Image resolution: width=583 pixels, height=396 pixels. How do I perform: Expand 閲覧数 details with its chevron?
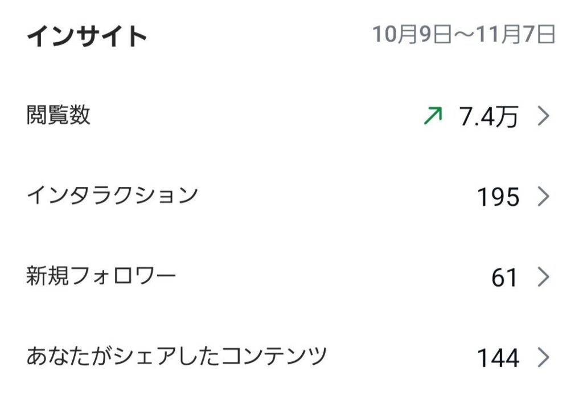click(544, 117)
